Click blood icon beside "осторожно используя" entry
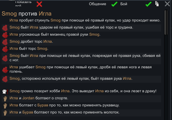This screenshot has height=120, width=172. click(5, 79)
